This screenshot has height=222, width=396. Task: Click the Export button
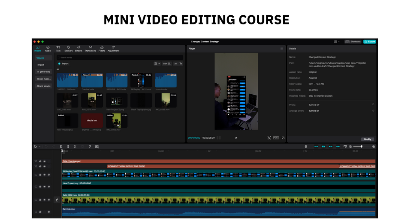click(x=370, y=42)
